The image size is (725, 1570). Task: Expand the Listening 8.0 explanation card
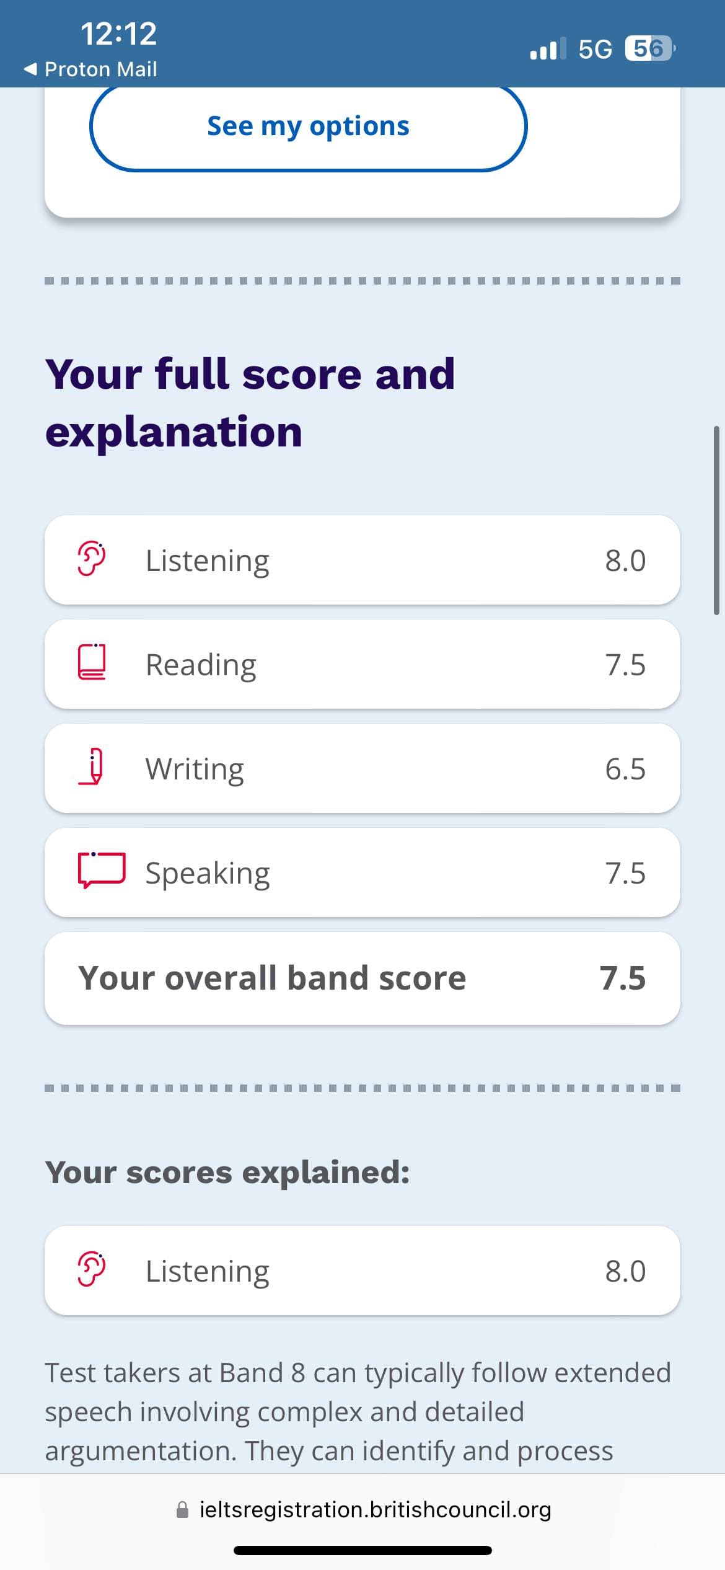tap(362, 1271)
